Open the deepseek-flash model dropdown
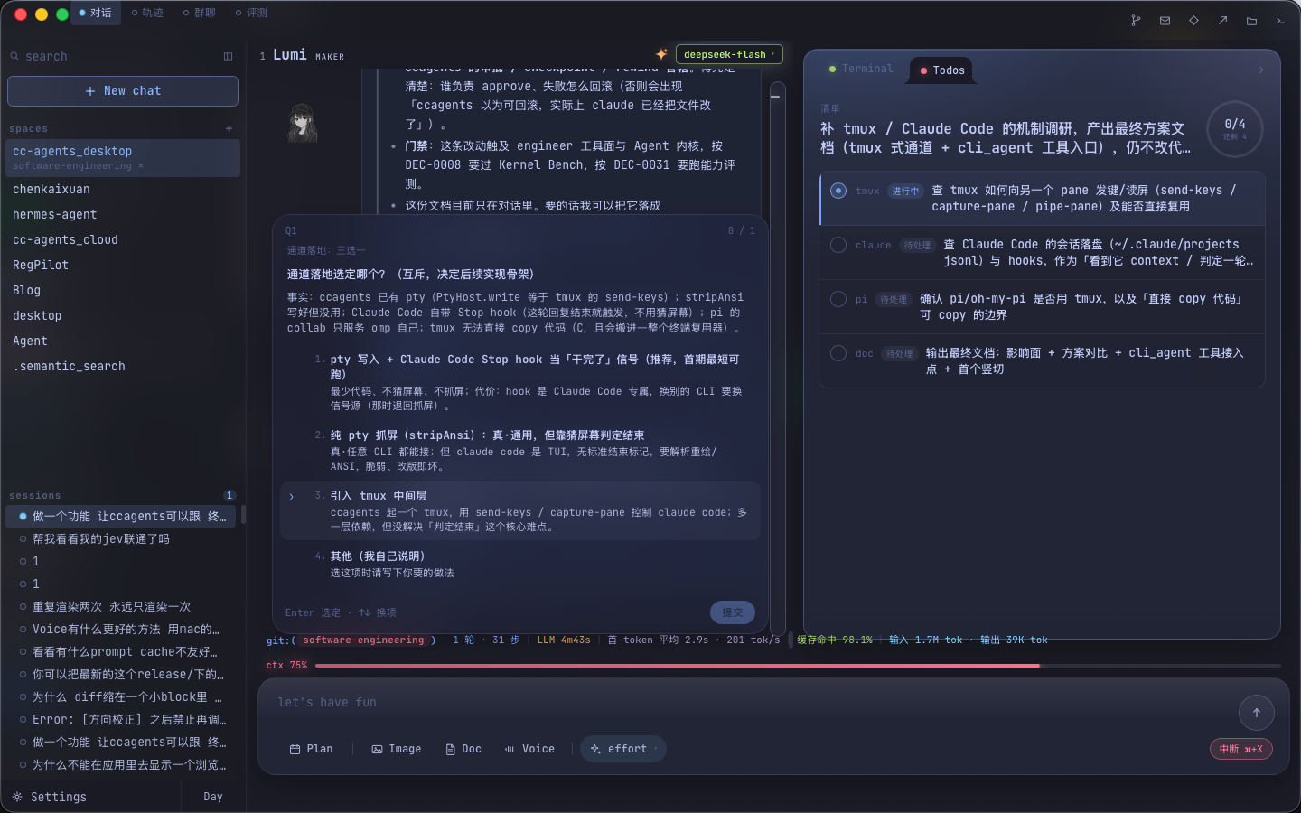Screen dimensions: 1301x813 pyautogui.click(x=729, y=54)
